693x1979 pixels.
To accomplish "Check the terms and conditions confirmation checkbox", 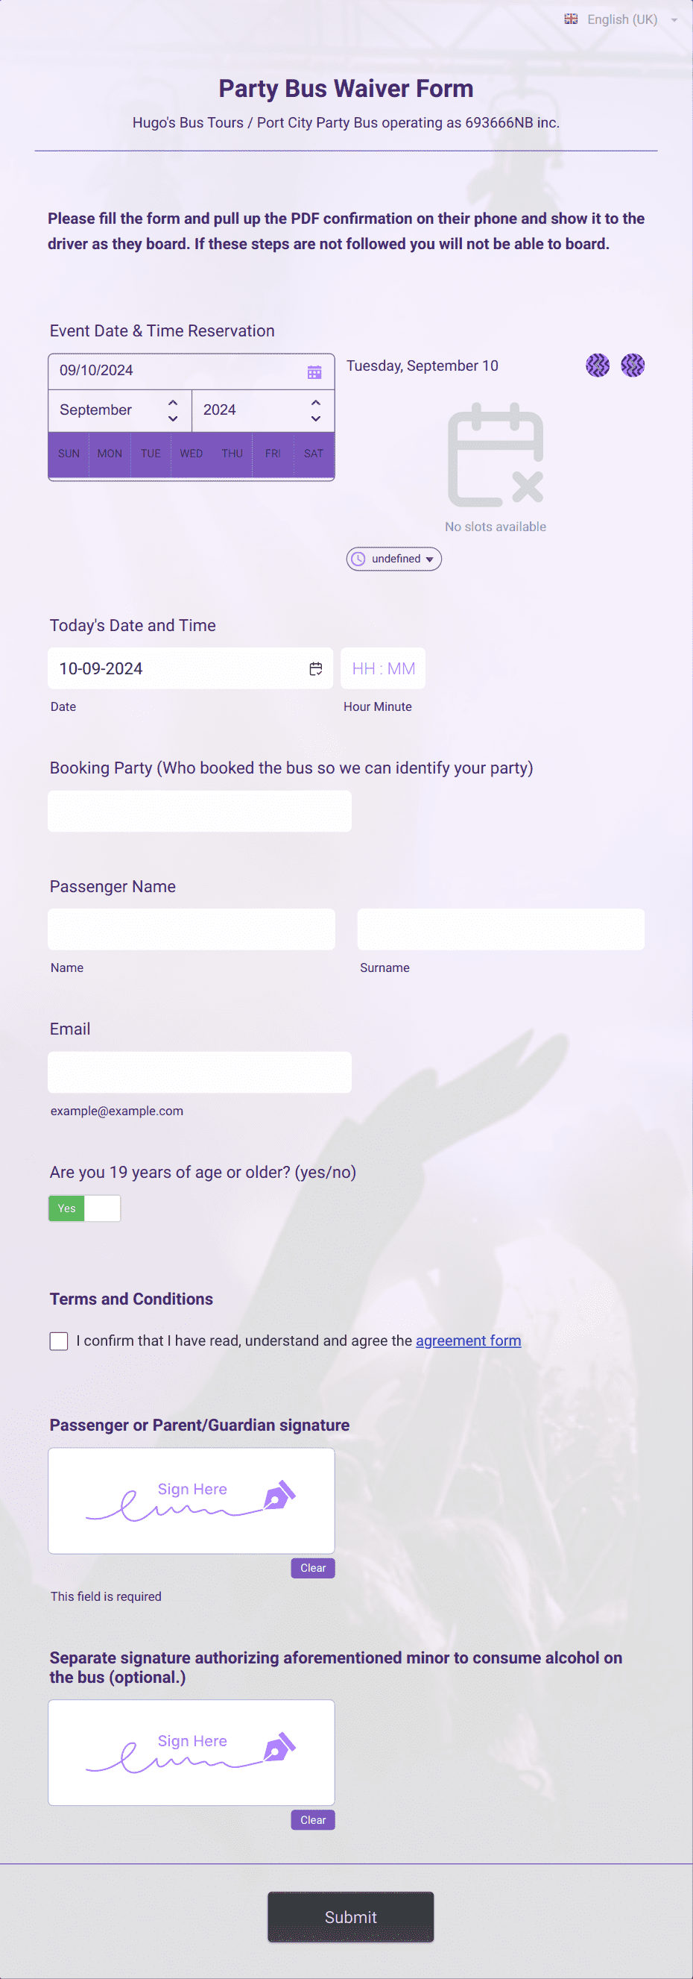I will pyautogui.click(x=58, y=1340).
